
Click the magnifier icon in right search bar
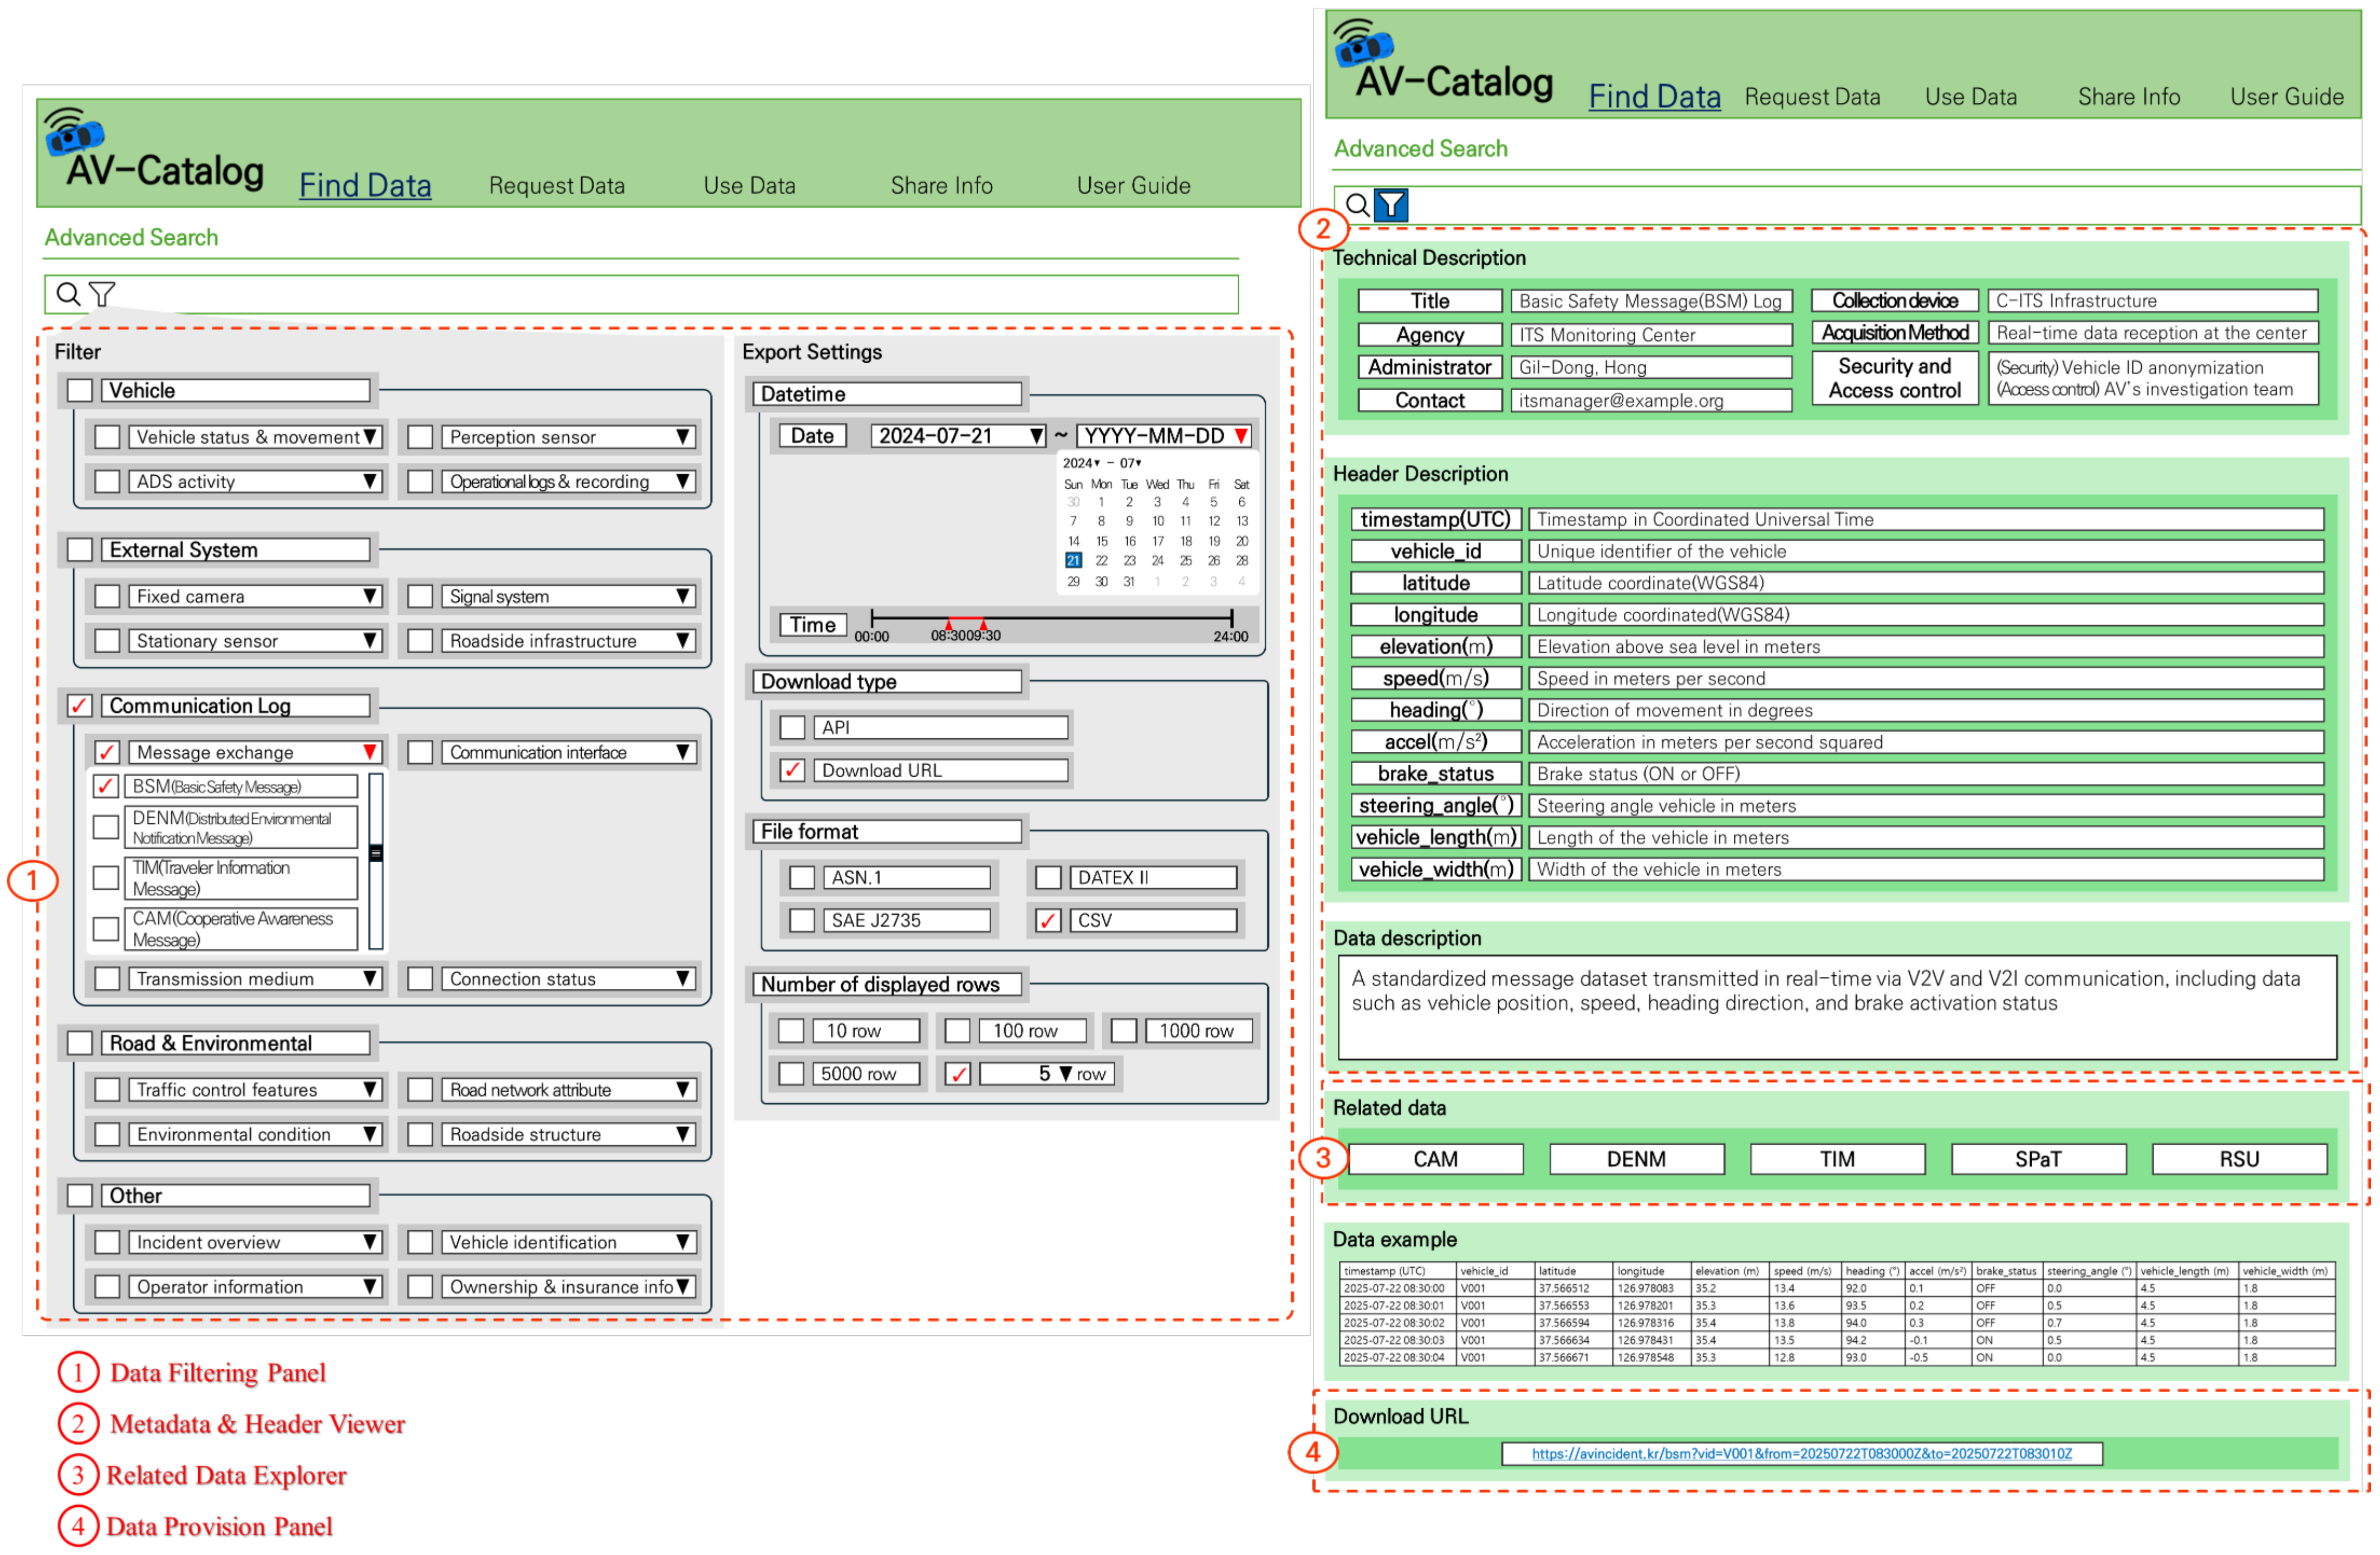tap(1358, 205)
